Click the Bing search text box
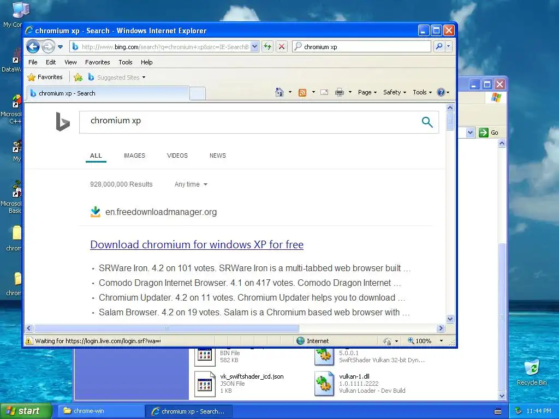This screenshot has width=559, height=419. (249, 122)
